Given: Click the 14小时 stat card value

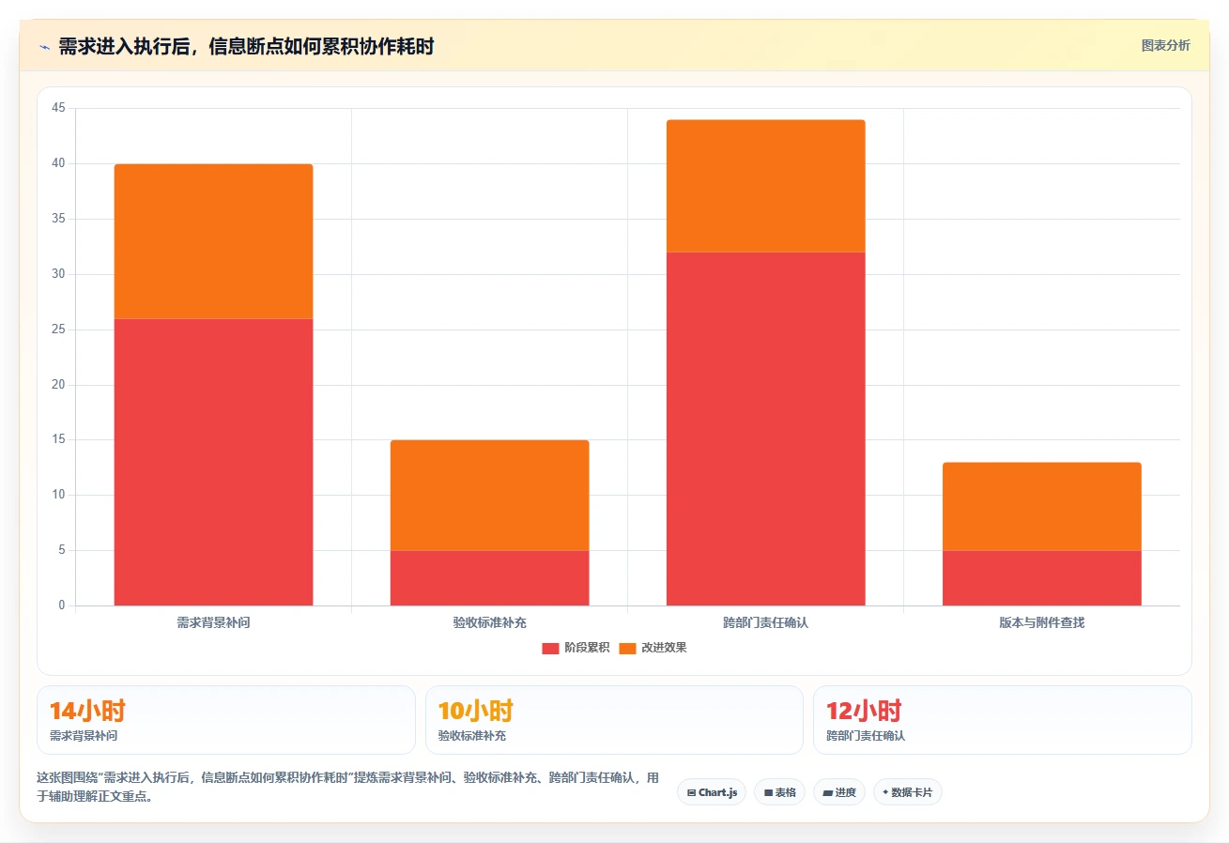Looking at the screenshot, I should pyautogui.click(x=87, y=711).
